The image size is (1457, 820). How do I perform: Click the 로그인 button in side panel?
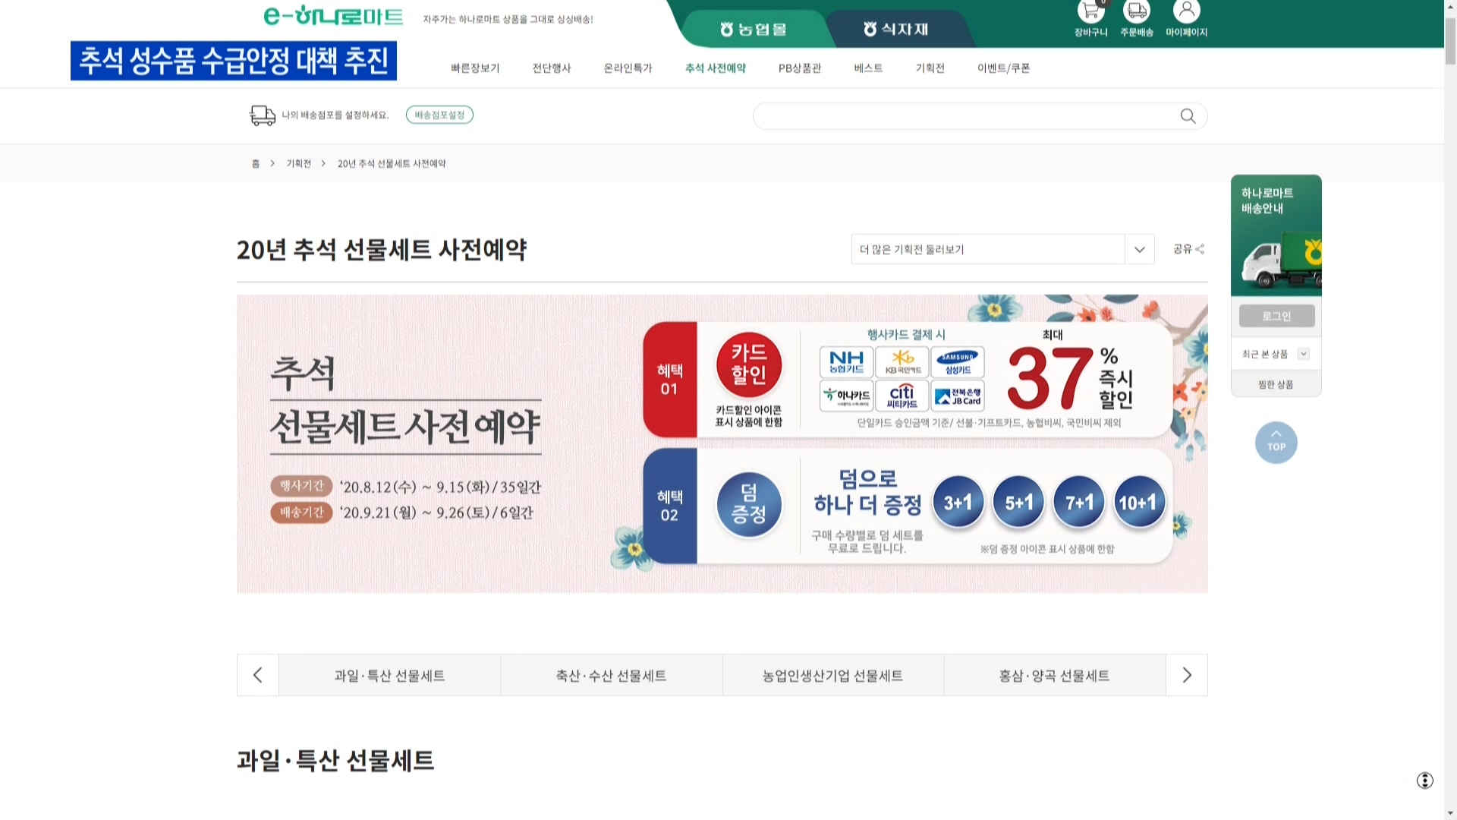click(1276, 317)
